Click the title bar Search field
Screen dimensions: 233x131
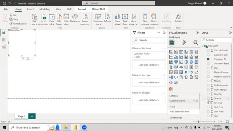click(118, 3)
